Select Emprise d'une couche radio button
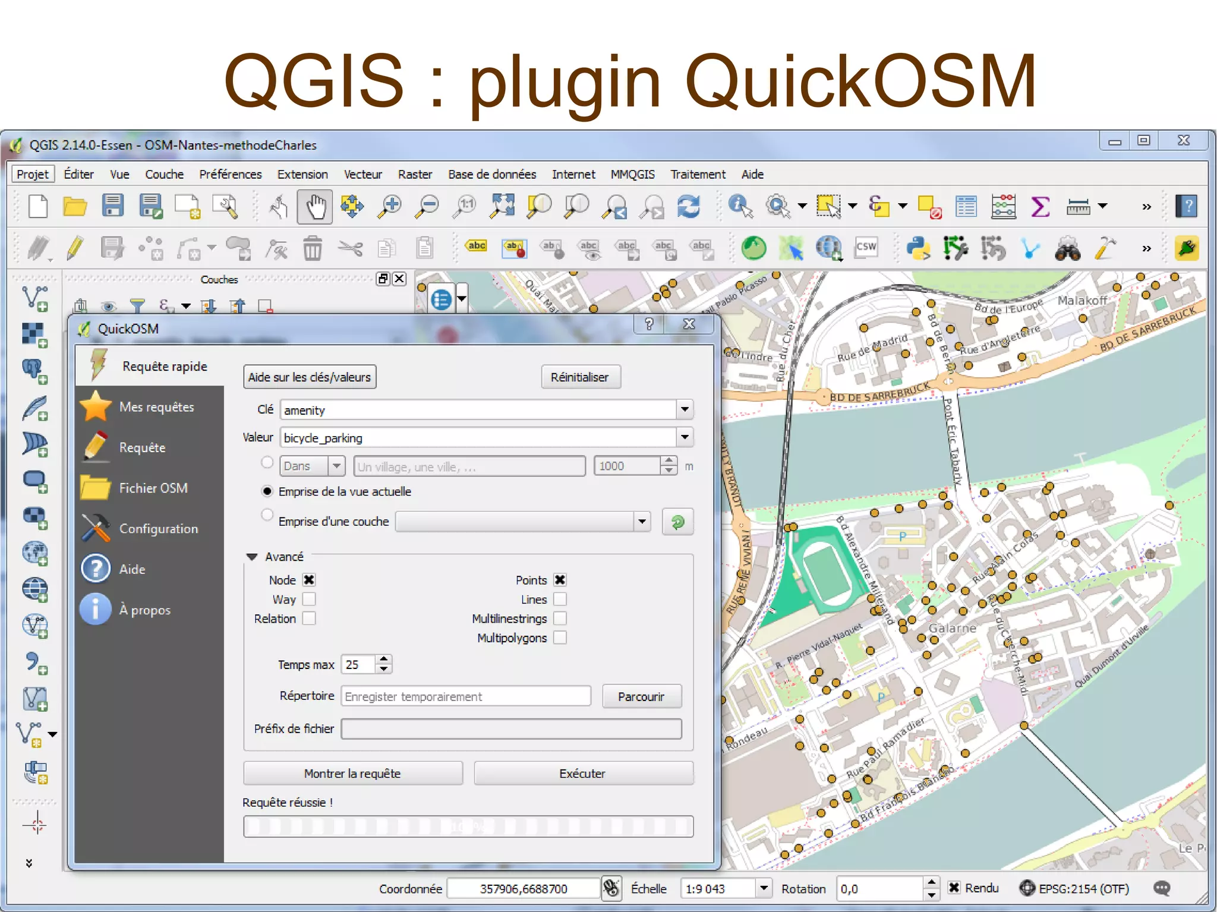The width and height of the screenshot is (1217, 912). pyautogui.click(x=267, y=515)
